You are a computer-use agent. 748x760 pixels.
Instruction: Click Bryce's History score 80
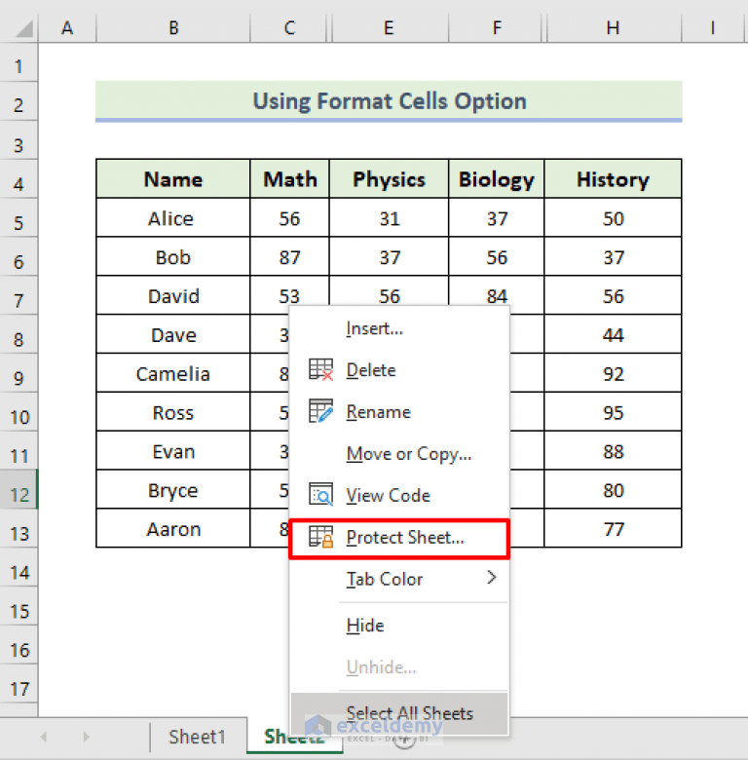point(613,490)
